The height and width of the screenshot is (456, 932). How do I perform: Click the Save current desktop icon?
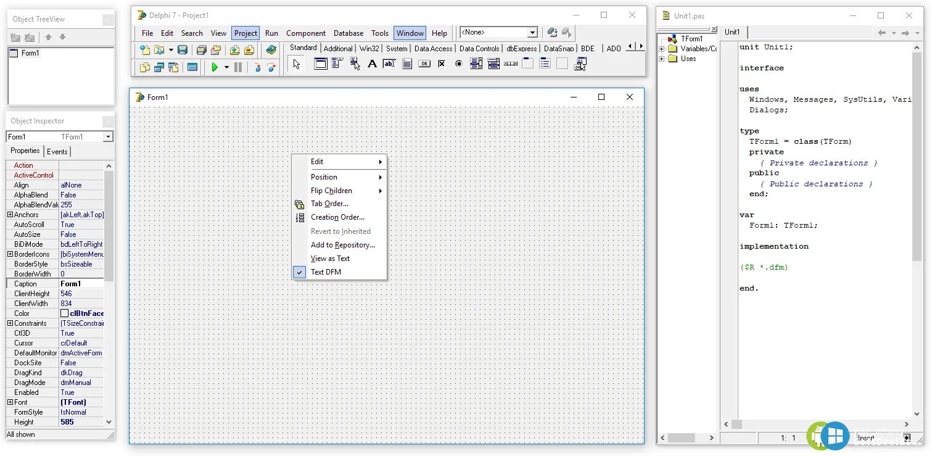tap(552, 33)
